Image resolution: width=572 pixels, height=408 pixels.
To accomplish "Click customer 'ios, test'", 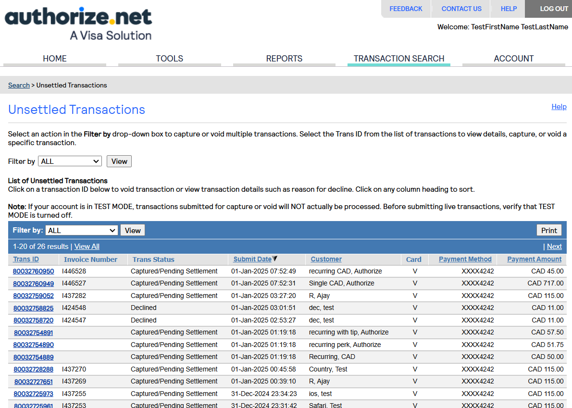I will [x=320, y=394].
